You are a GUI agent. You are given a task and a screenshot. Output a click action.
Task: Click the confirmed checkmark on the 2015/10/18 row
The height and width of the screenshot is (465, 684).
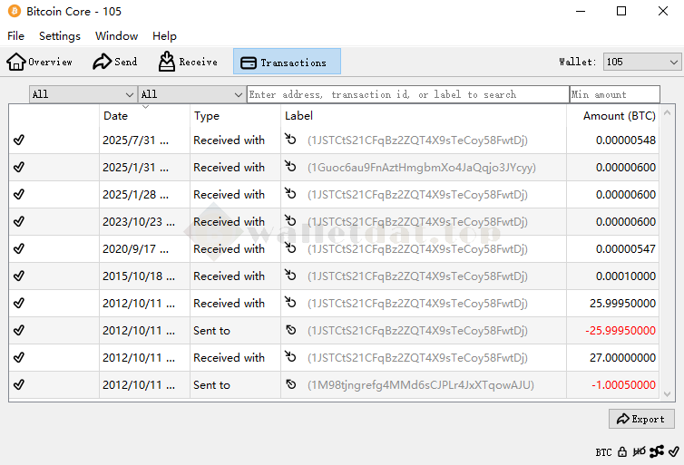click(x=19, y=276)
